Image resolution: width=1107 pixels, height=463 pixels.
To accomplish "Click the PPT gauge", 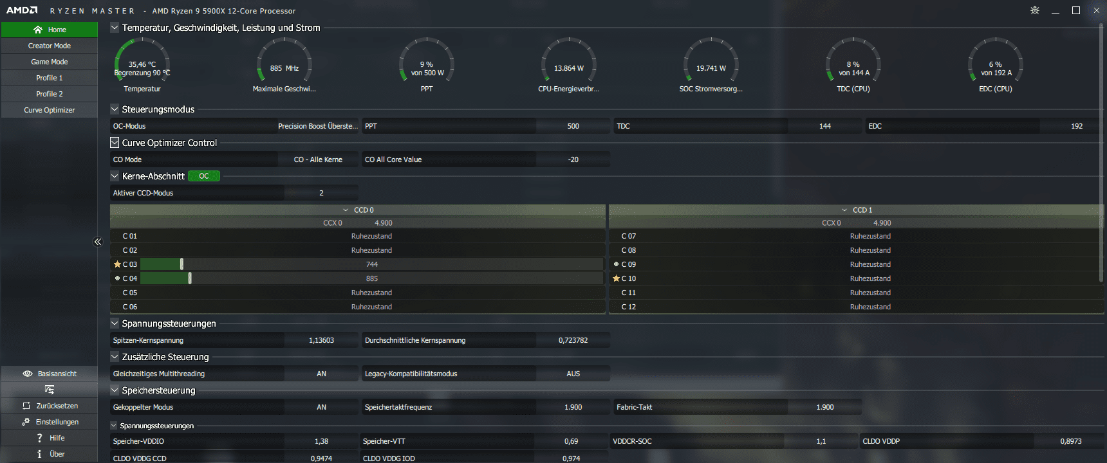I will pos(427,65).
